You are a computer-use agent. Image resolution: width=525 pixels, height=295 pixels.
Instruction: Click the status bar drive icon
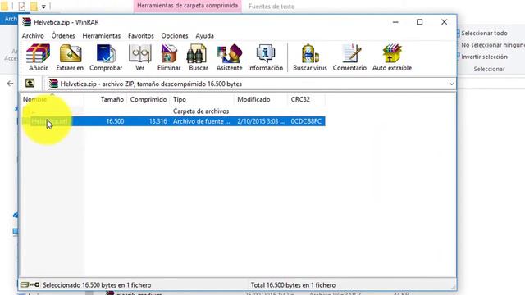(x=25, y=284)
